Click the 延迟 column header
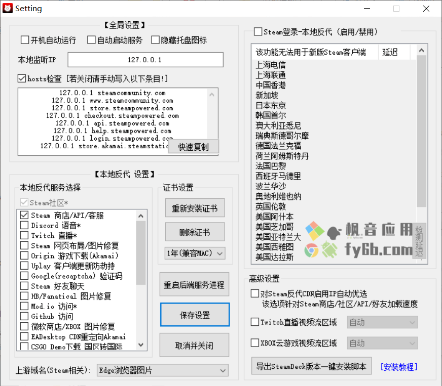The image size is (442, 386). click(x=394, y=52)
